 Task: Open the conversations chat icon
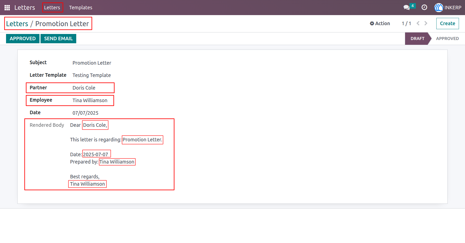407,8
